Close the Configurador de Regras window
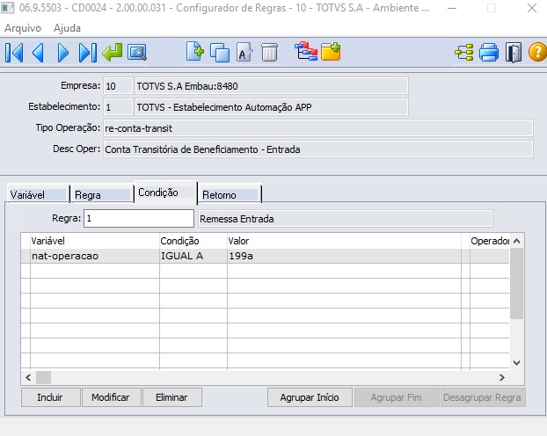 coord(532,8)
